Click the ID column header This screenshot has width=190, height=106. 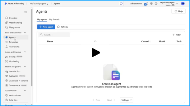pos(95,41)
